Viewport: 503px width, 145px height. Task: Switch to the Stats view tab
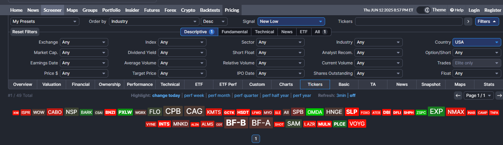coord(489,84)
